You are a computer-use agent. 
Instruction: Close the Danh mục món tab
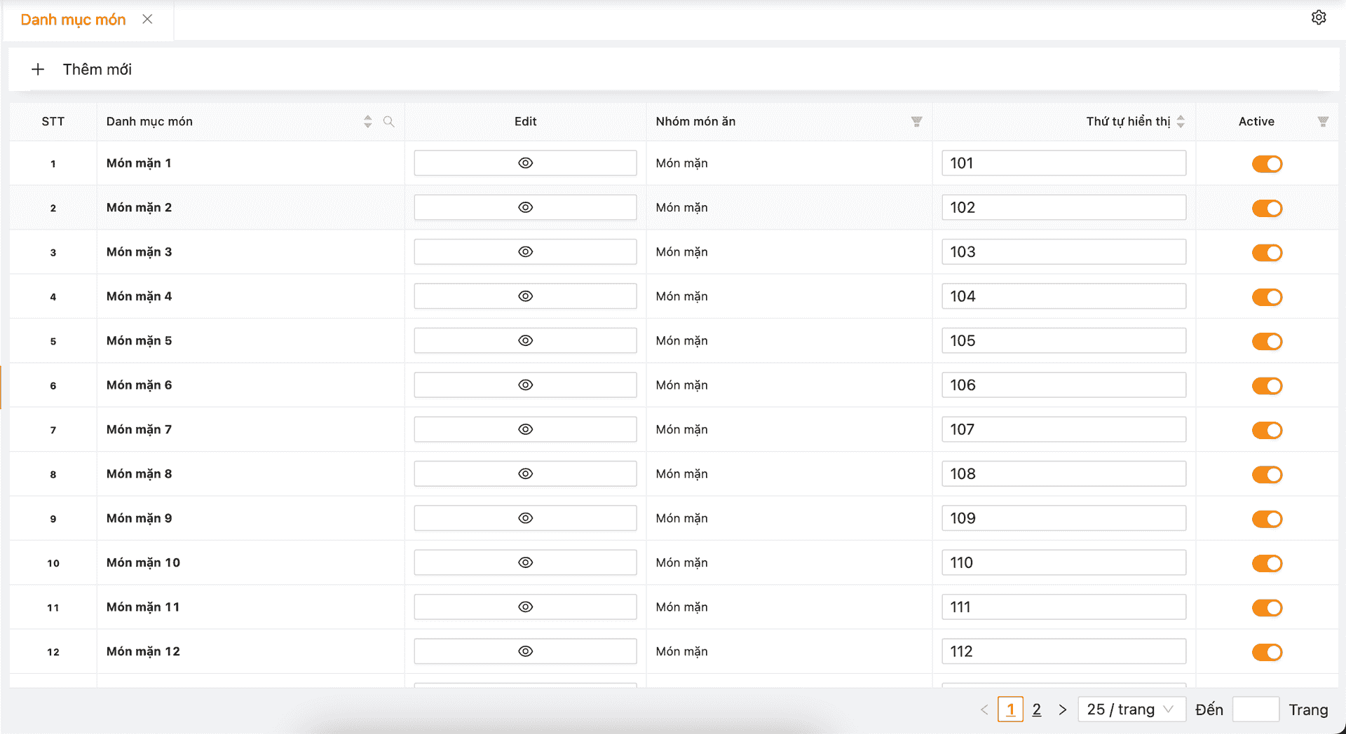pos(147,20)
